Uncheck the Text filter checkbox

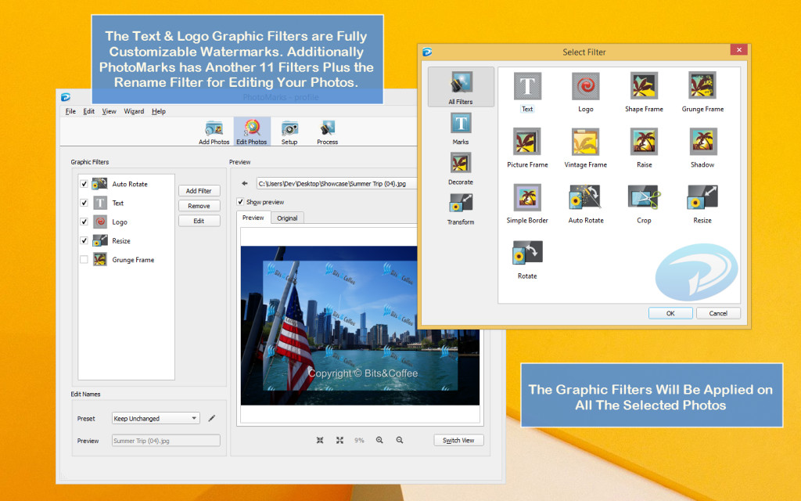click(x=84, y=203)
